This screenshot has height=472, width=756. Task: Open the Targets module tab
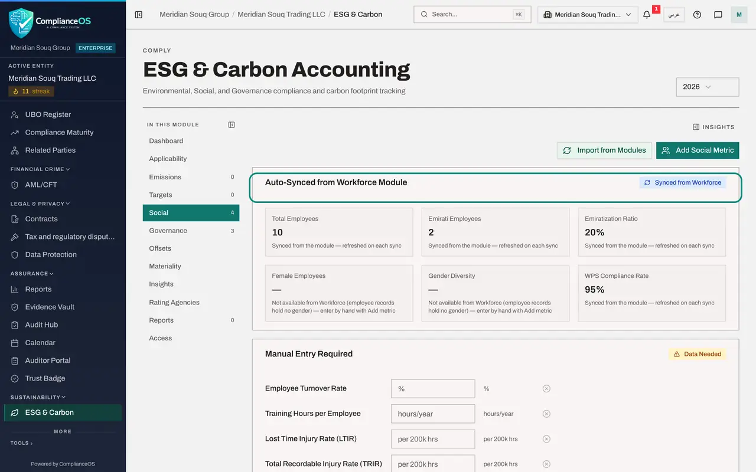tap(191, 195)
